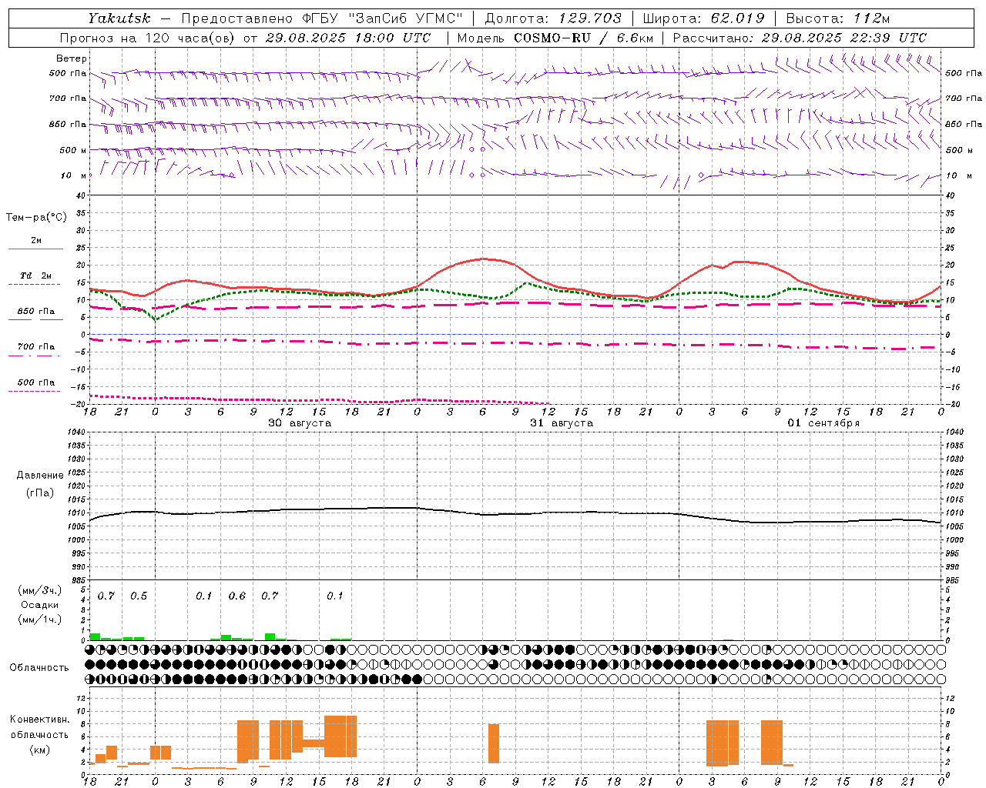Viewport: 986px width, 788px height.
Task: Click the orange convective bar near 6h 31 August
Action: [494, 743]
